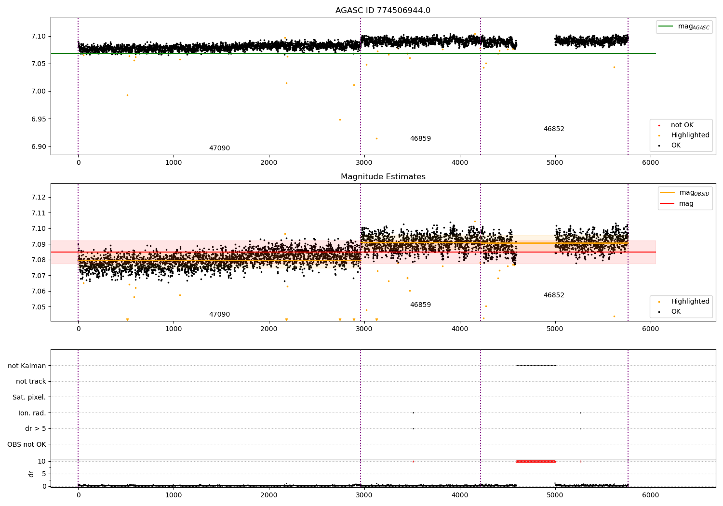723x506 pixels.
Task: Click the Magnitude Estimates panel title
Action: coord(383,177)
